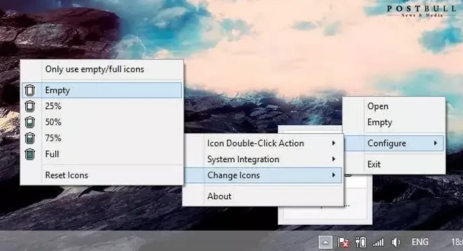Click the Action Center flag tray icon
The image size is (463, 251).
[343, 242]
